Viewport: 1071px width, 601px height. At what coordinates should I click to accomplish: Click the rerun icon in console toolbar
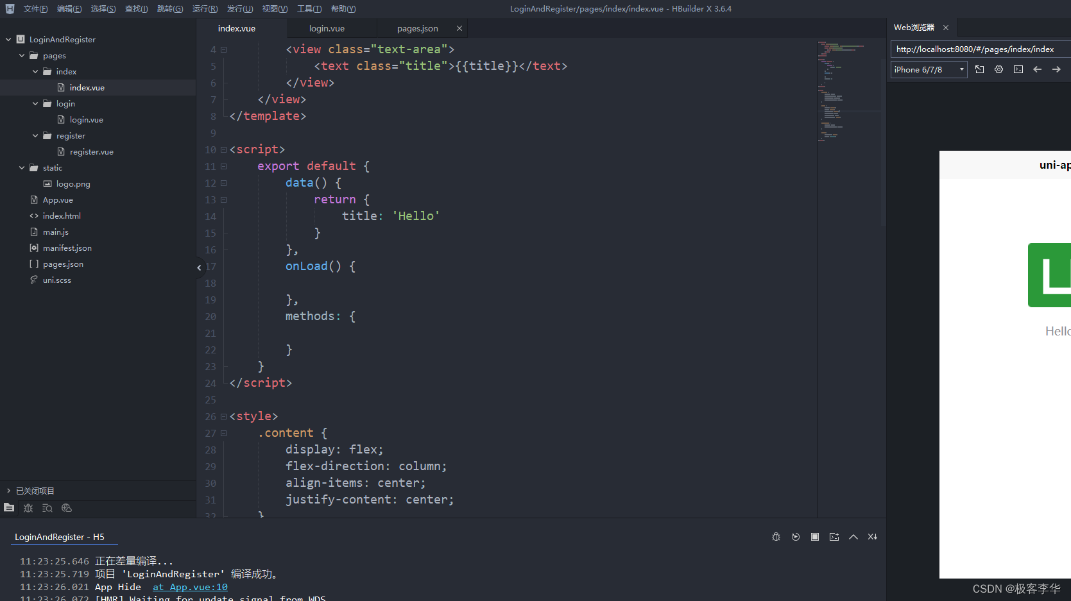(x=795, y=537)
